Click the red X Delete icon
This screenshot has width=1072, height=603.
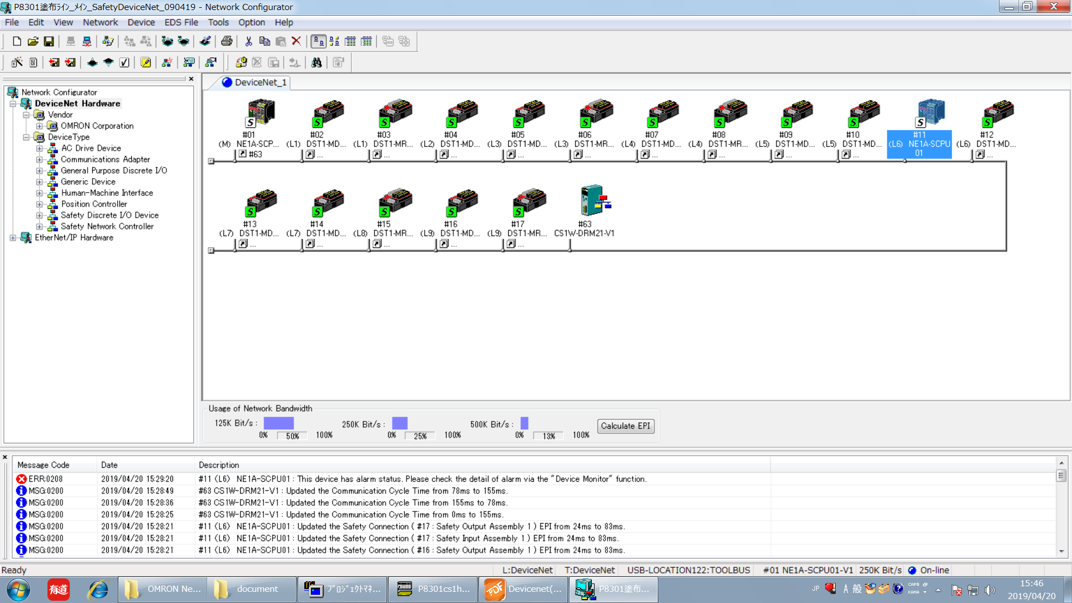click(296, 41)
